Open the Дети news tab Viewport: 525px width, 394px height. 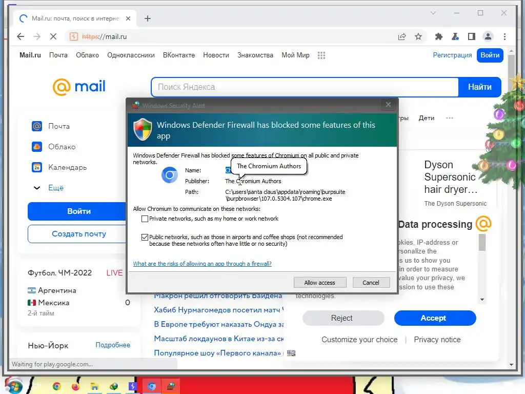pyautogui.click(x=426, y=118)
